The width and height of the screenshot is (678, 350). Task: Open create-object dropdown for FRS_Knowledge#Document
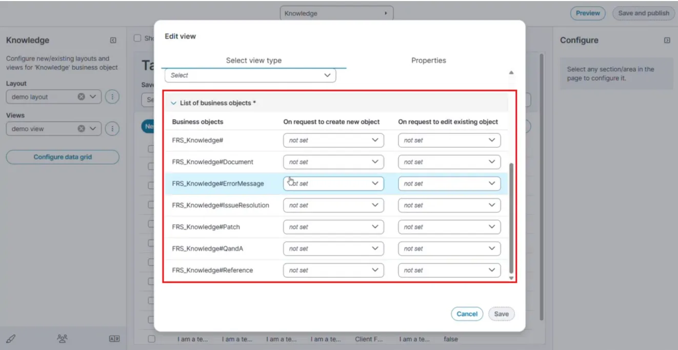(333, 162)
